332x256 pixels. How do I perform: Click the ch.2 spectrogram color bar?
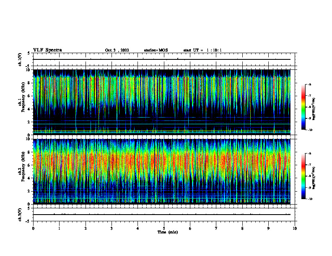coord(303,176)
